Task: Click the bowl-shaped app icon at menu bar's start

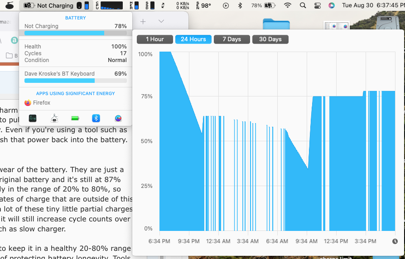Action: (10, 5)
